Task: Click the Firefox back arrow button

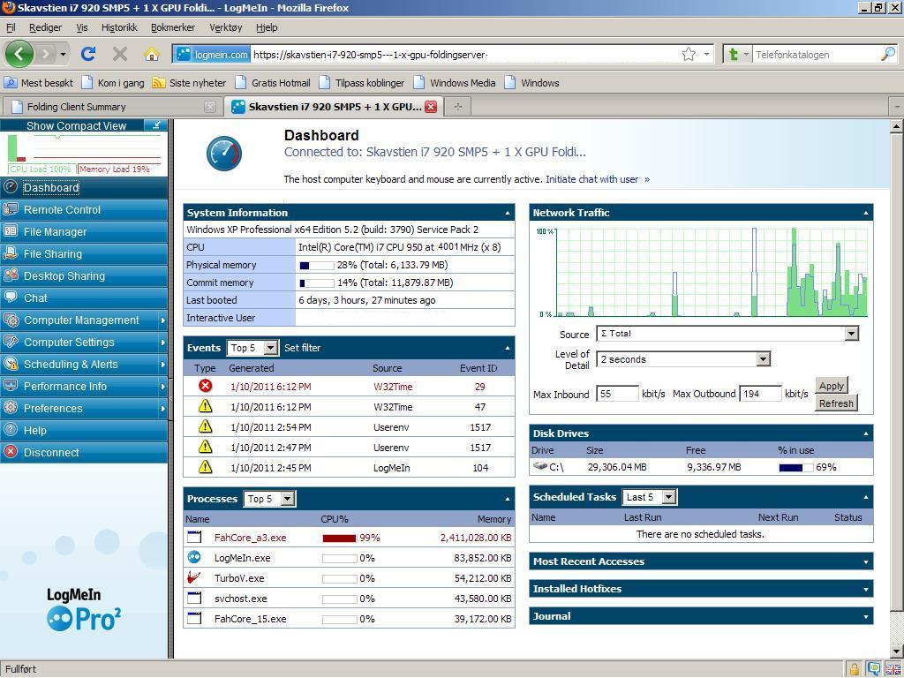Action: [19, 54]
